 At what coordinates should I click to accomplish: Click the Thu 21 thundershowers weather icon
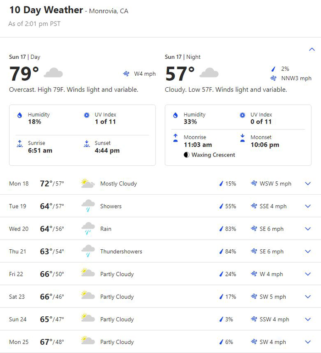point(88,251)
